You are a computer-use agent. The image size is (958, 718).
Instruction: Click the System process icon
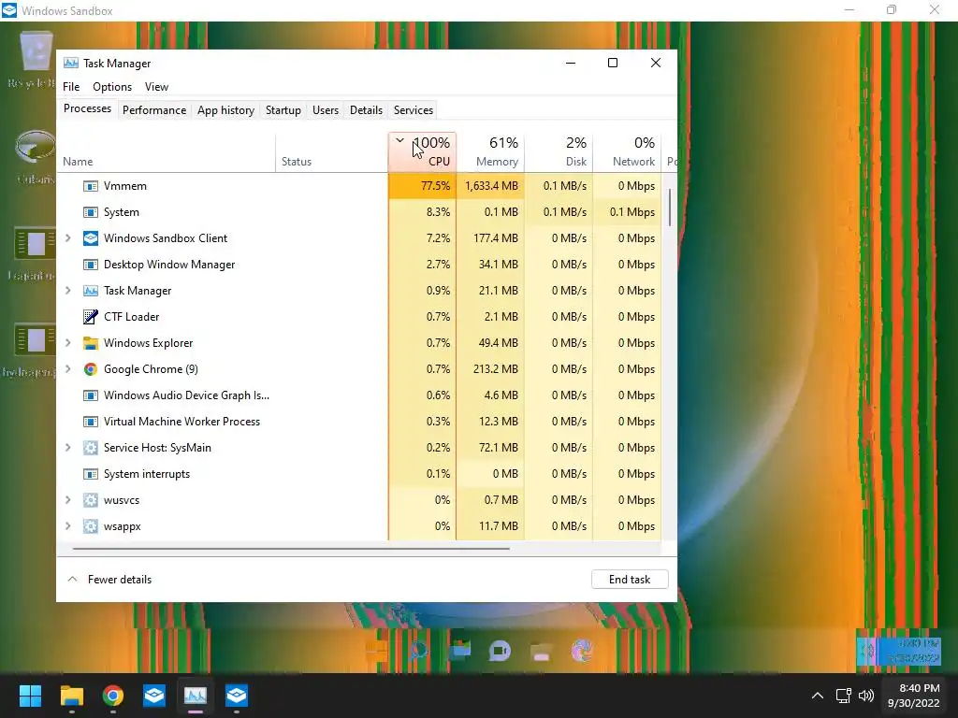click(91, 212)
